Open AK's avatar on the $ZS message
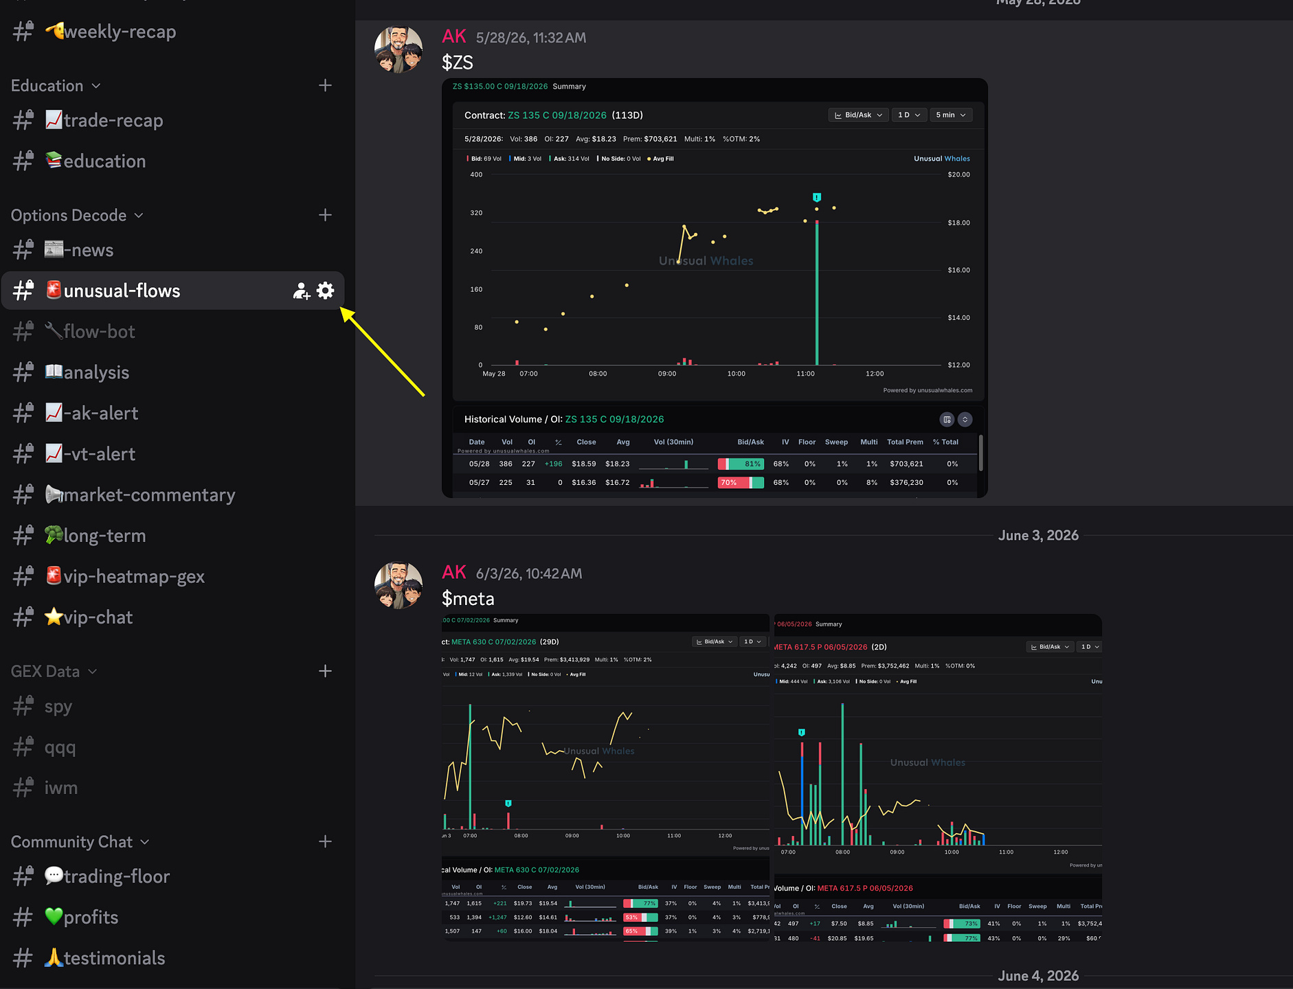Viewport: 1293px width, 989px height. tap(398, 49)
